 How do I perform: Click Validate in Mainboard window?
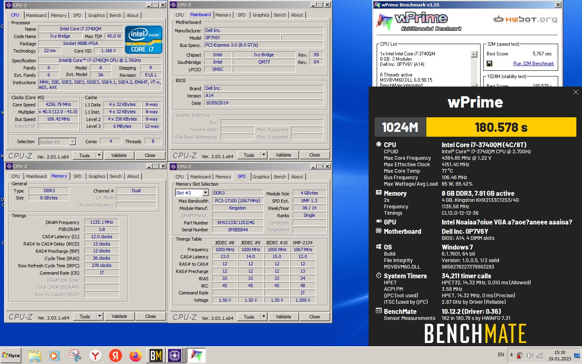283,155
